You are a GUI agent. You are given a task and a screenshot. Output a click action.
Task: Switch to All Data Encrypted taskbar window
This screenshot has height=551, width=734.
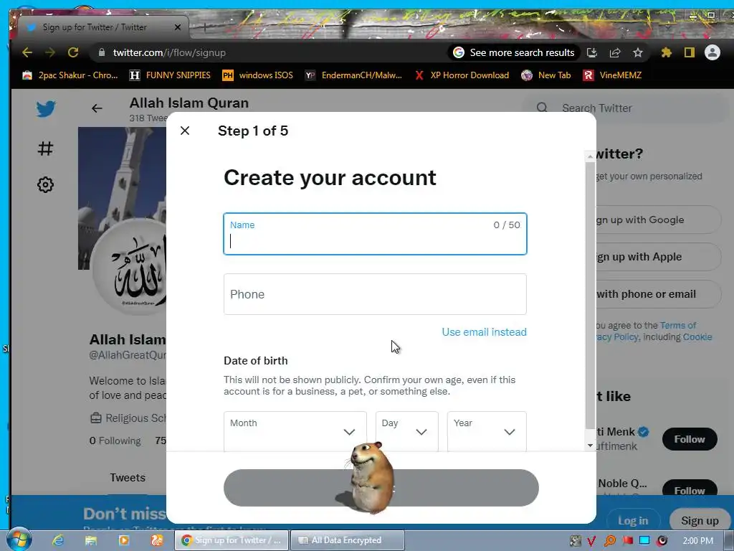click(347, 540)
